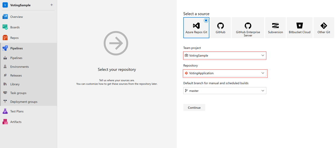The image size is (335, 148).
Task: Pick Bitbucket Cloud source tile
Action: pos(300,28)
